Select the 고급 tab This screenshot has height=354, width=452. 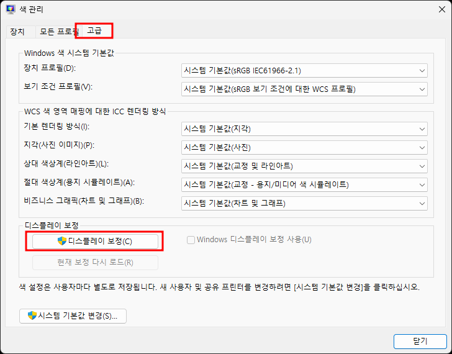click(94, 31)
